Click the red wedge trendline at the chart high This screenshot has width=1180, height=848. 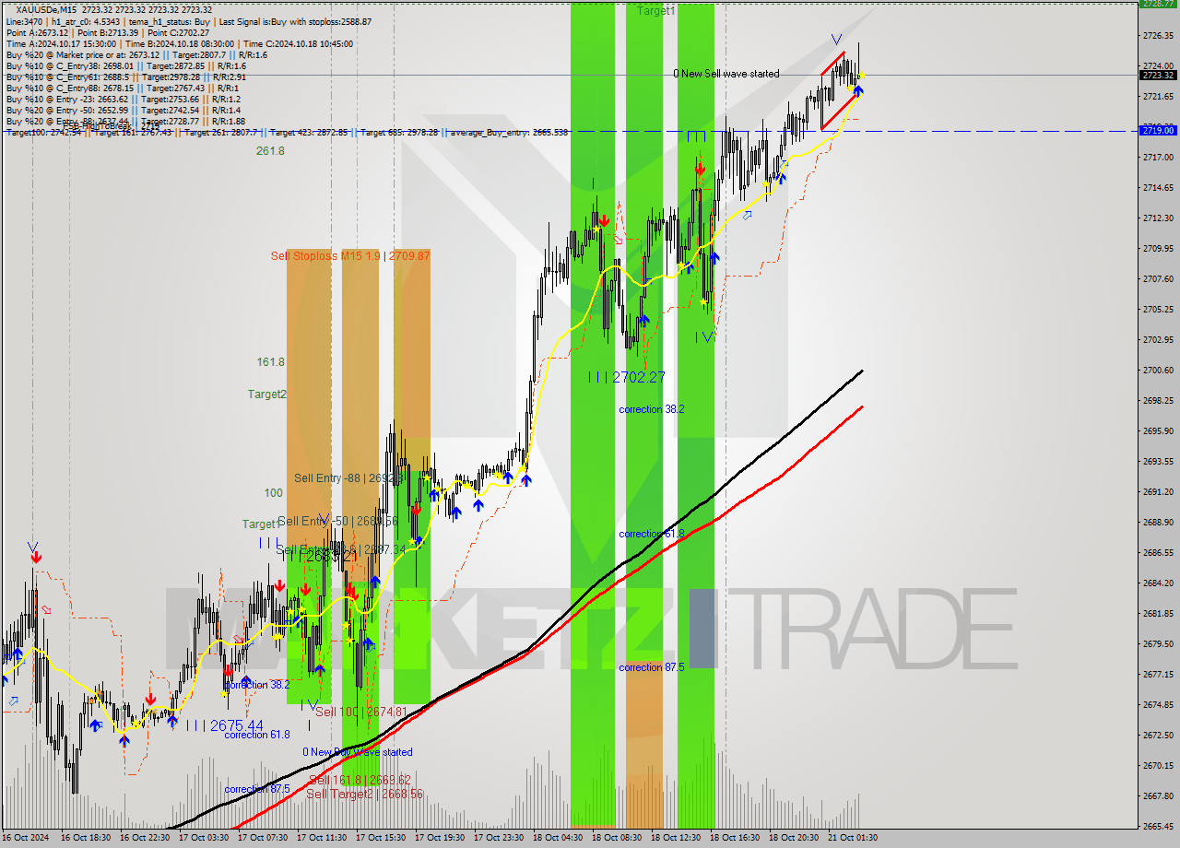click(x=833, y=64)
